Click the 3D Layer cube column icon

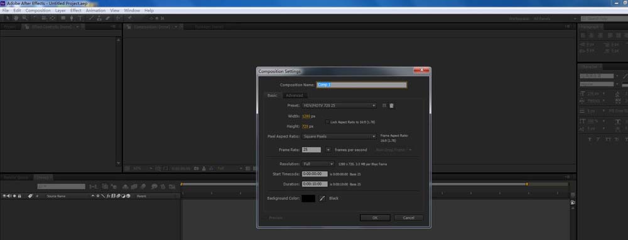point(128,196)
